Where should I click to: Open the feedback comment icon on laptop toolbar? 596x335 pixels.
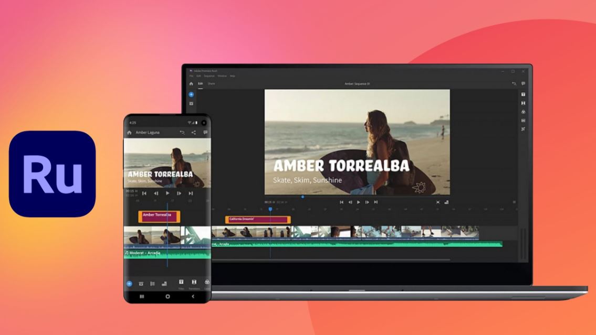click(x=524, y=83)
